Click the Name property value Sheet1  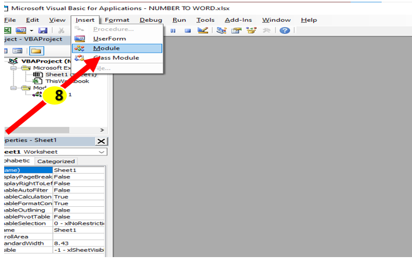[x=79, y=230]
